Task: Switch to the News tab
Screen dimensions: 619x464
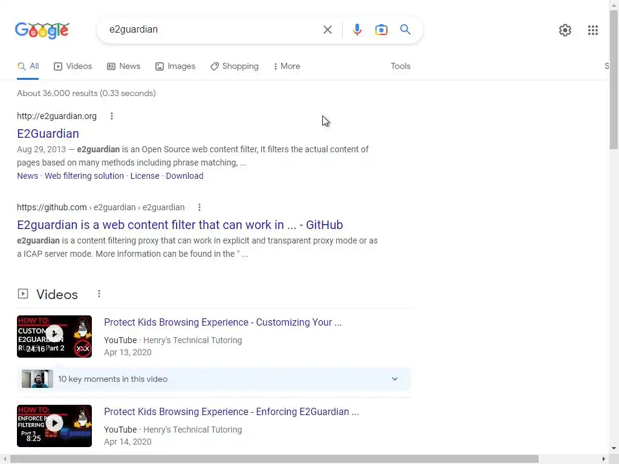Action: point(123,66)
